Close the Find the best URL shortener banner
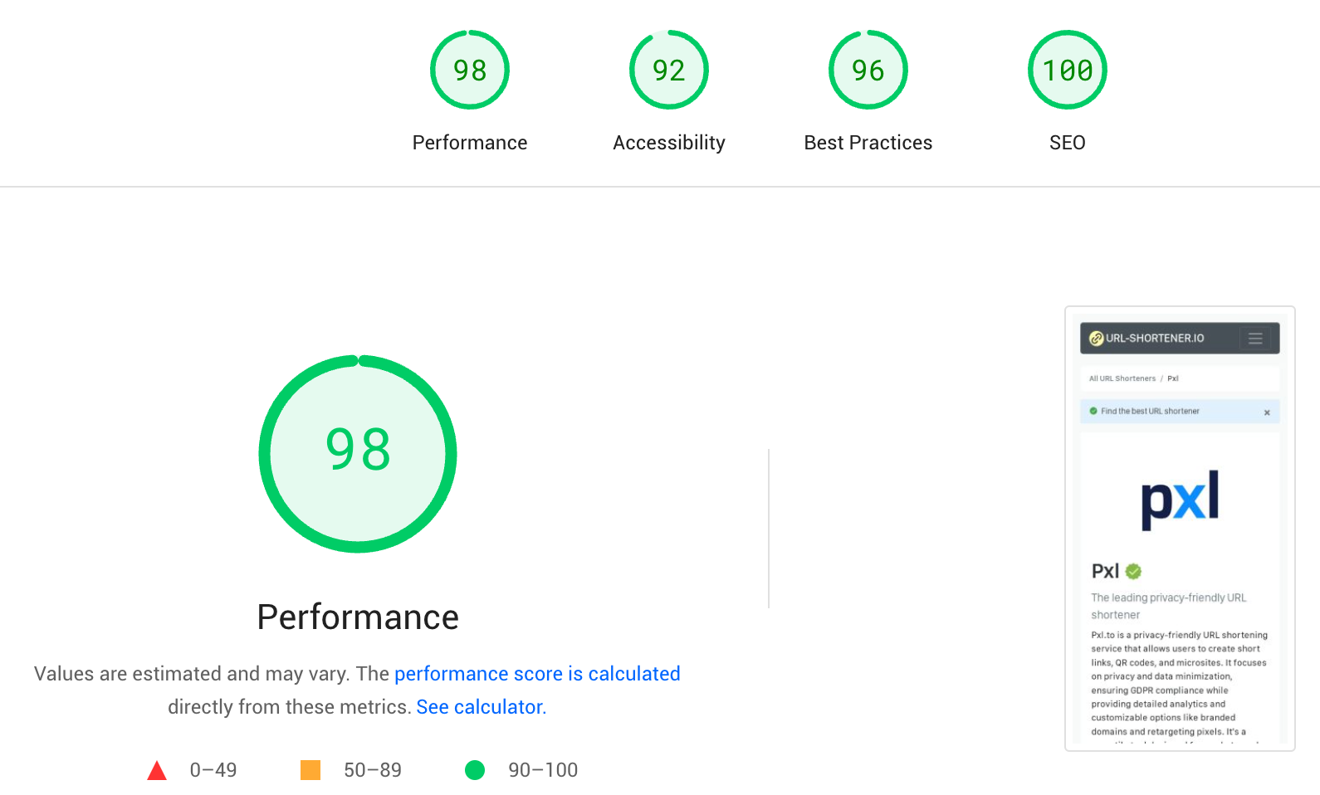1320x795 pixels. [x=1267, y=412]
